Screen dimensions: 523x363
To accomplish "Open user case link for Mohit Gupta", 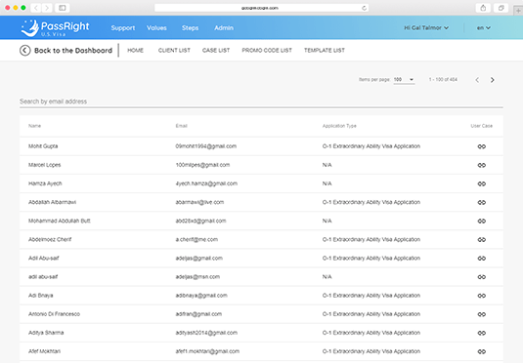I will (481, 146).
